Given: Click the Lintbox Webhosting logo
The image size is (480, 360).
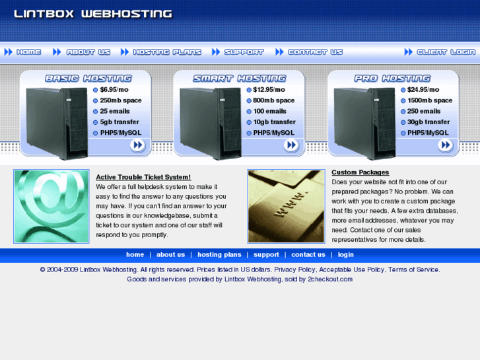Looking at the screenshot, I should tap(93, 14).
